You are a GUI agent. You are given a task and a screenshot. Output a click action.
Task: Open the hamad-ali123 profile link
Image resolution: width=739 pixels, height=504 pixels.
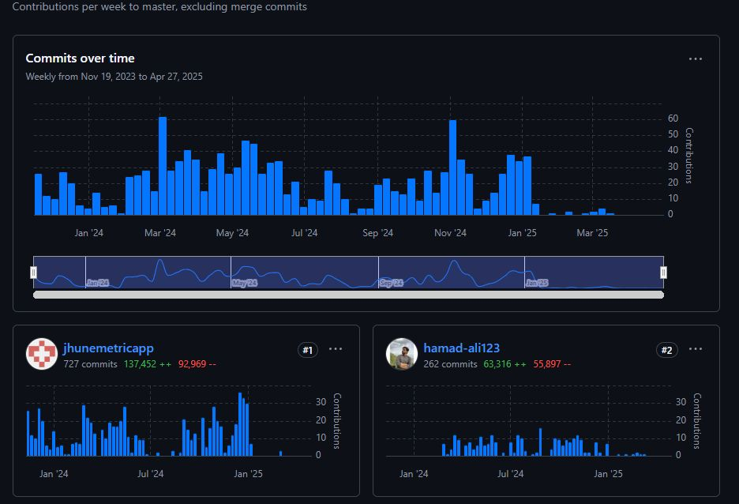point(461,348)
